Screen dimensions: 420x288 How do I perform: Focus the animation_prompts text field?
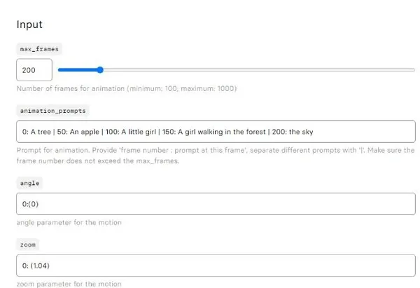(216, 132)
